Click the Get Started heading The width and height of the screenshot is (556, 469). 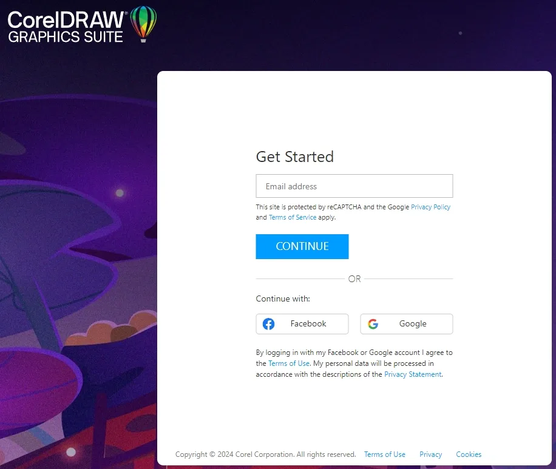point(295,157)
